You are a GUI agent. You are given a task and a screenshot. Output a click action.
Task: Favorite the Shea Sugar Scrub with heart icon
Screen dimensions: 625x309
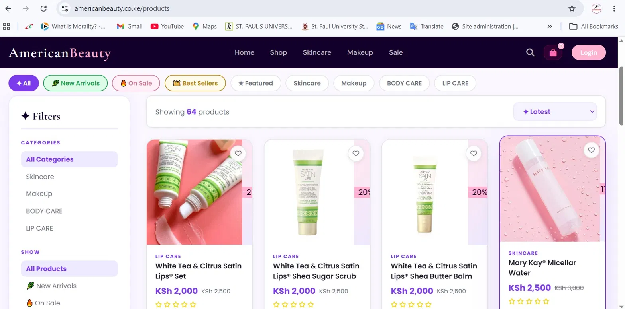356,154
